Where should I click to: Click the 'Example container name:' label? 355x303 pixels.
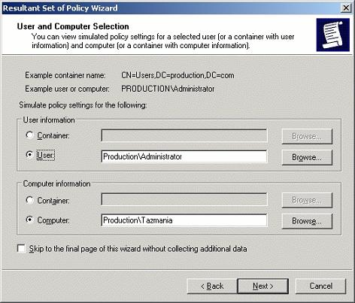tap(65, 75)
